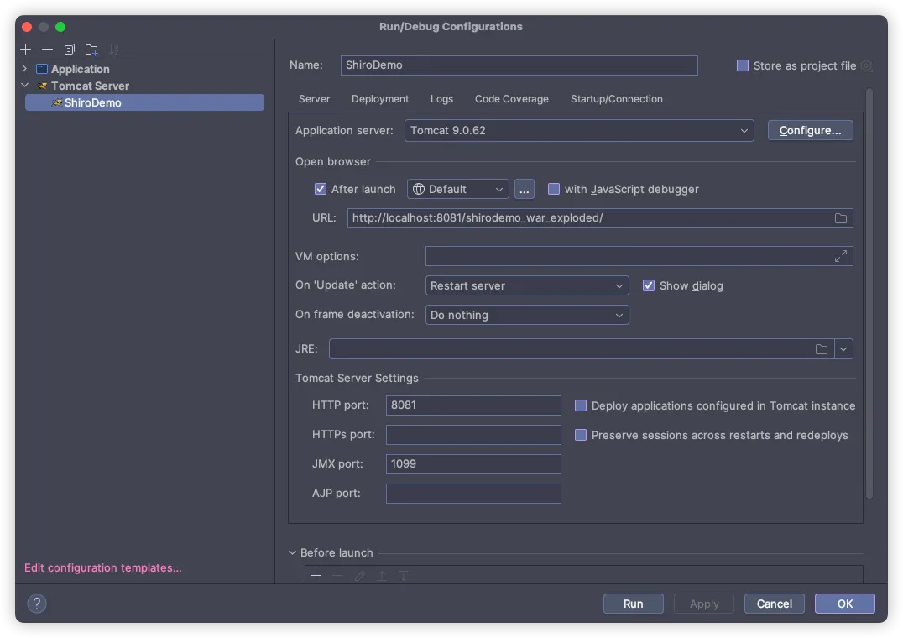This screenshot has width=903, height=638.
Task: Click the folder icon in JRE field
Action: 822,349
